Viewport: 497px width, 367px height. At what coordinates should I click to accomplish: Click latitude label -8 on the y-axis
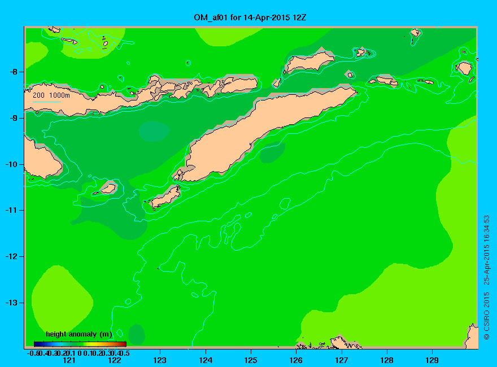(14, 72)
